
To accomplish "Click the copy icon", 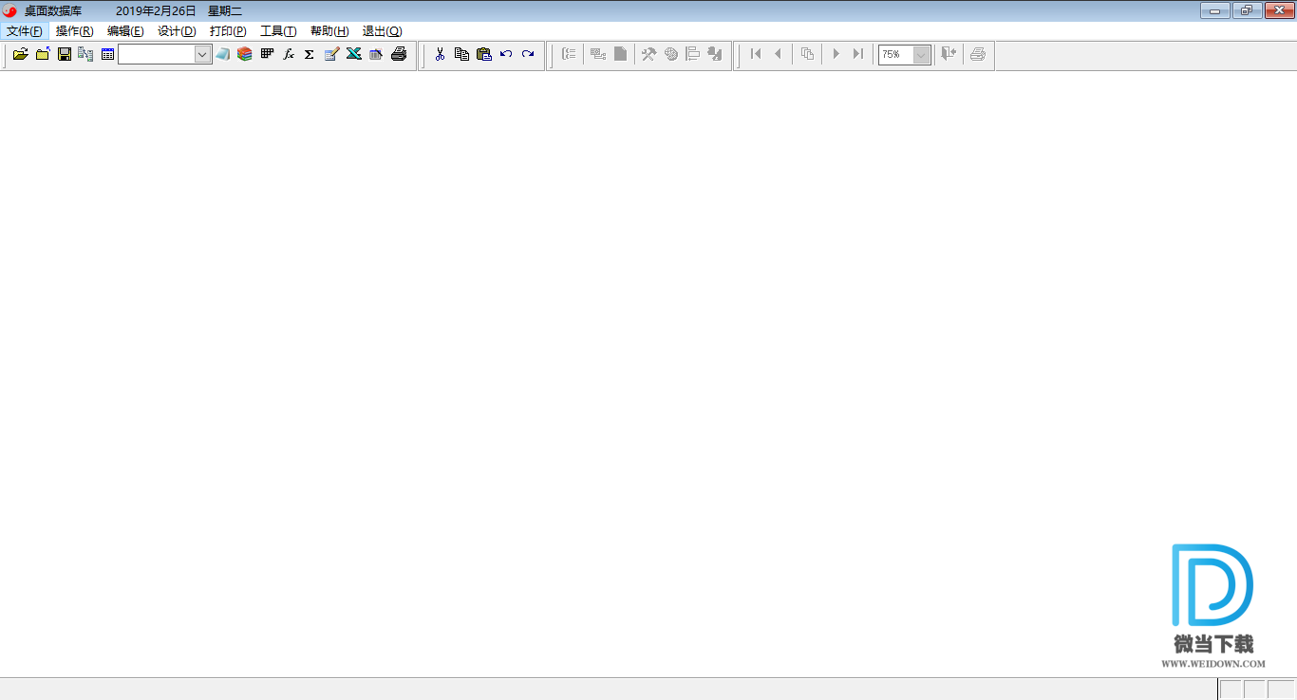I will tap(461, 54).
